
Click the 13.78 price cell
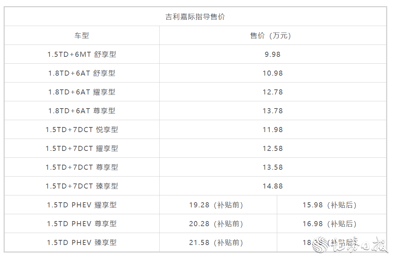(x=272, y=111)
